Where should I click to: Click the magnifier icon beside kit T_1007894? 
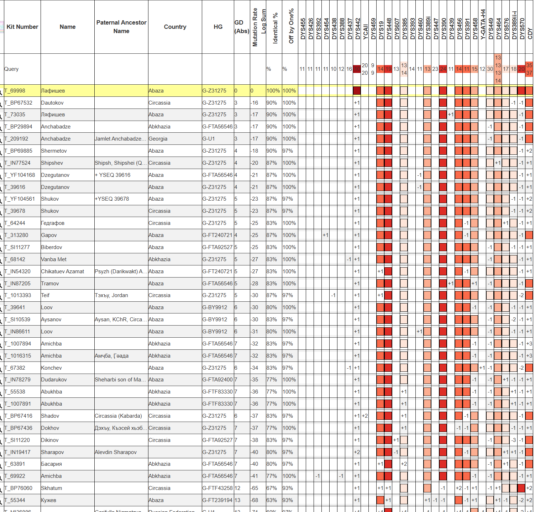pos(1,345)
